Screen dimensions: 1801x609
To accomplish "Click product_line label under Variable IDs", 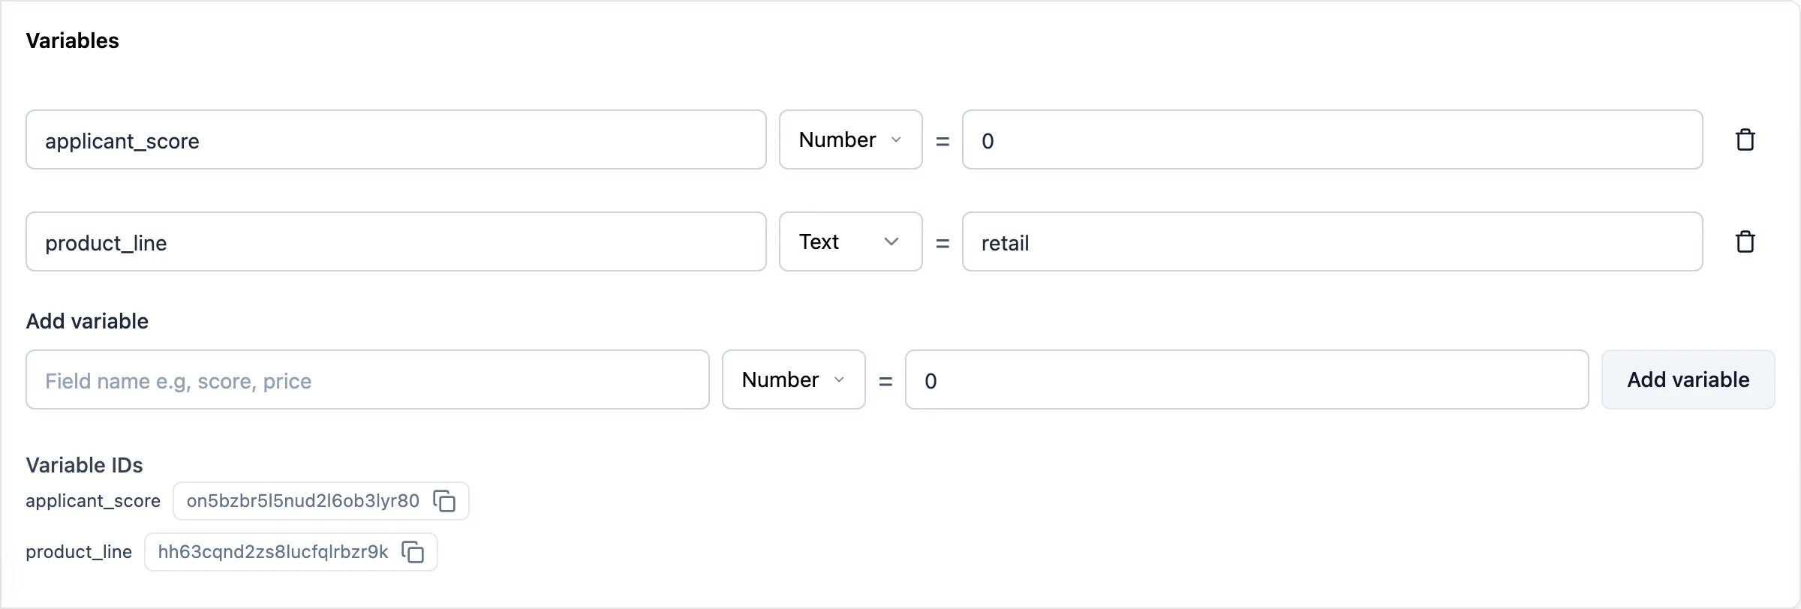I will tap(79, 552).
